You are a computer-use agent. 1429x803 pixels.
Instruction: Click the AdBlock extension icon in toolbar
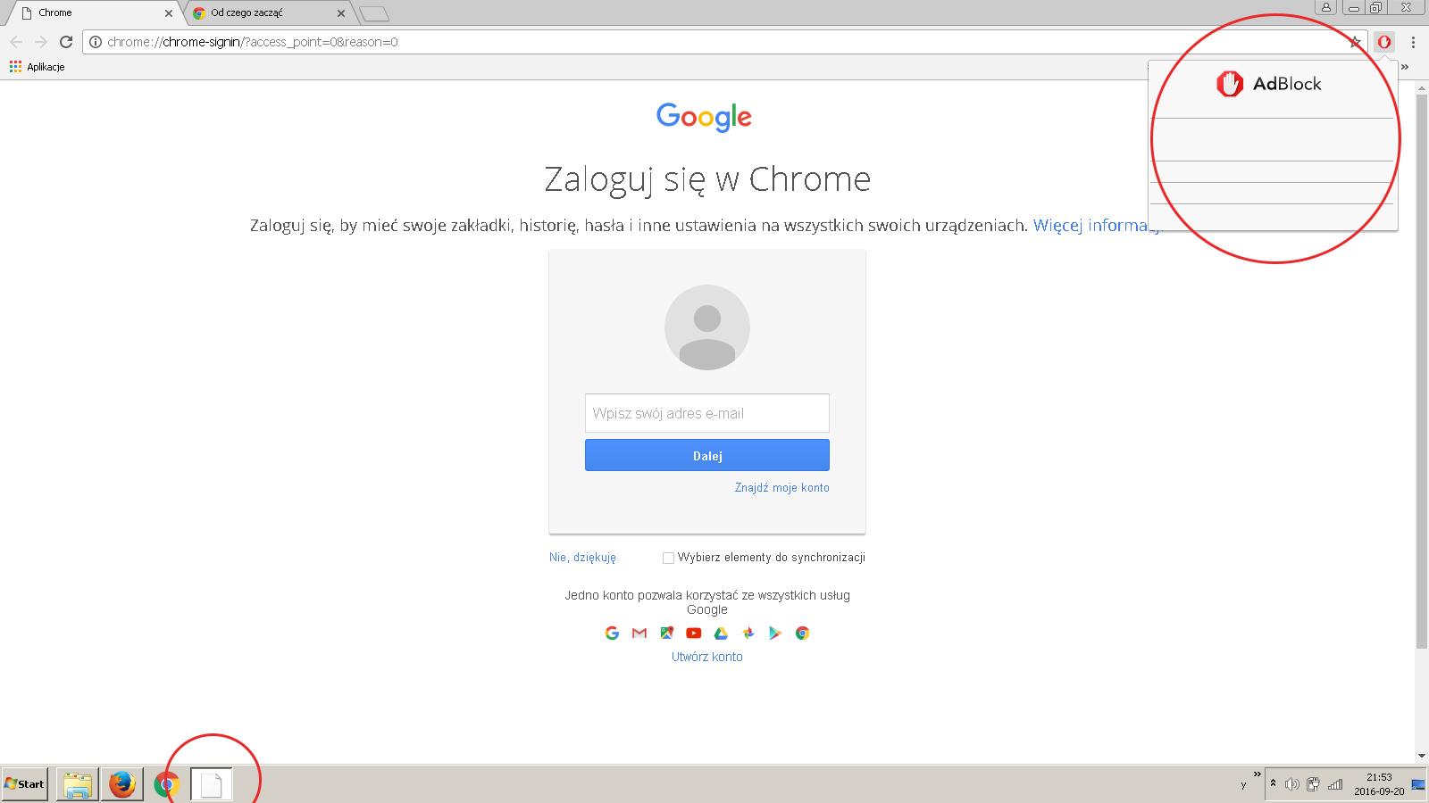pyautogui.click(x=1384, y=42)
